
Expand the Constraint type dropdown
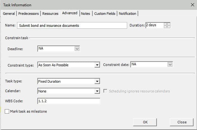(97, 65)
